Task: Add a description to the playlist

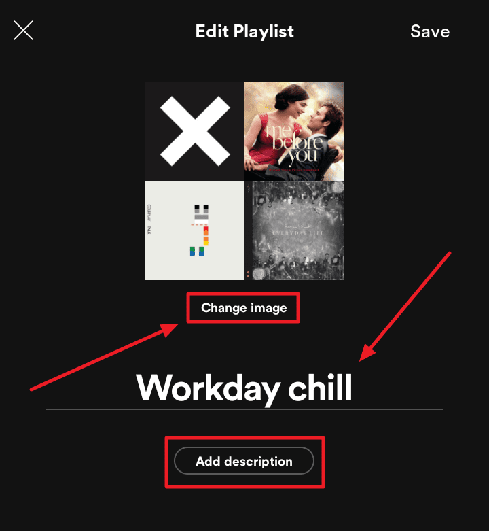Action: click(x=244, y=461)
